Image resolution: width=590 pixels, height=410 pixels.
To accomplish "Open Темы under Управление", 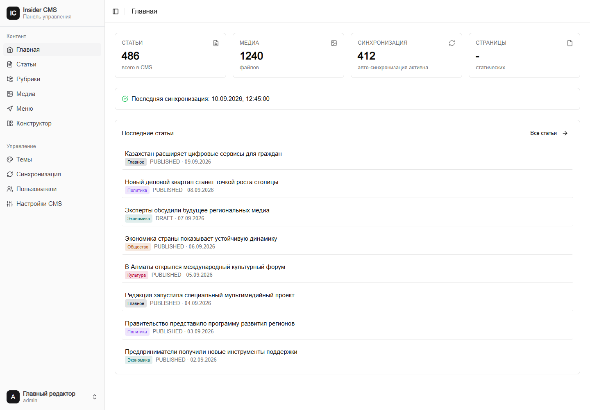I will click(52, 159).
